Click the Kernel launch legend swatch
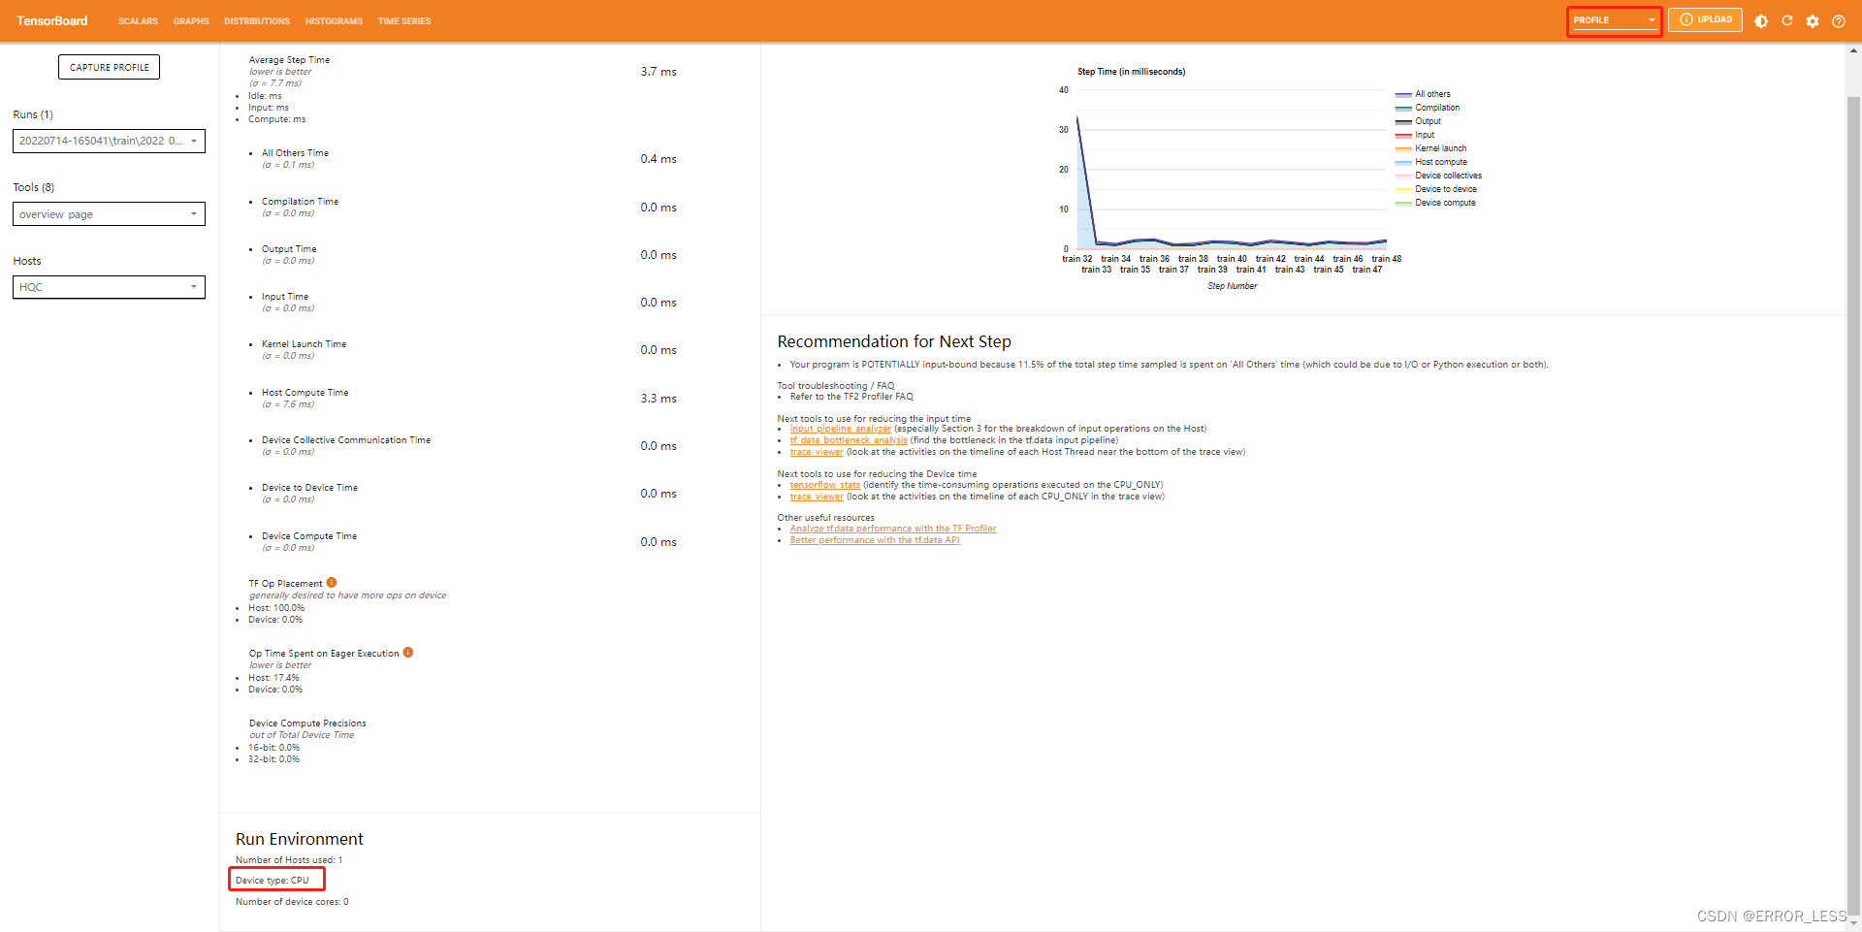Screen dimensions: 1862x932 pos(1403,148)
